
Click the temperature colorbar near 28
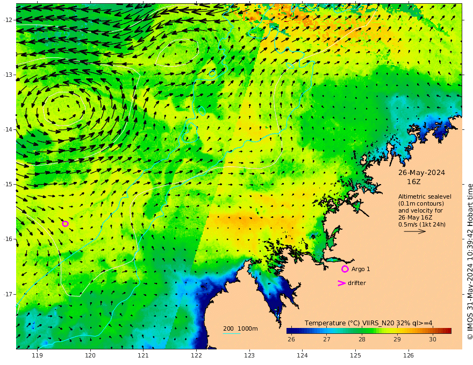tap(362, 331)
